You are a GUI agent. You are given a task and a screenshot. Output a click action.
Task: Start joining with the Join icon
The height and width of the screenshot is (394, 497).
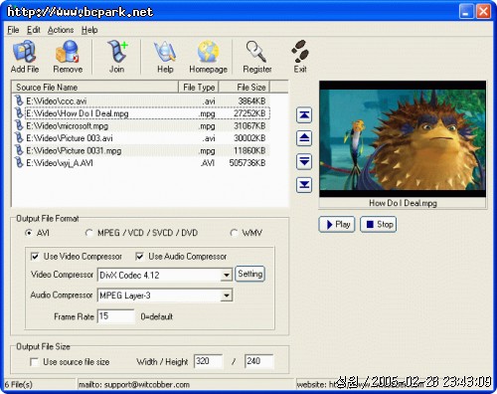click(116, 57)
